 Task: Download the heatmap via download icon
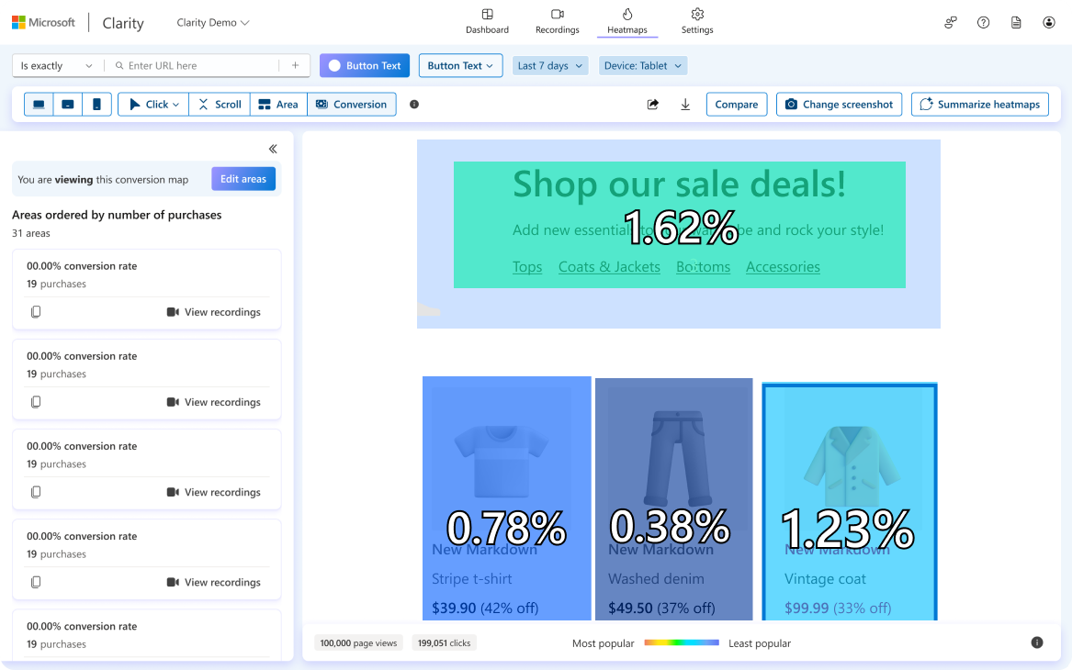(685, 105)
